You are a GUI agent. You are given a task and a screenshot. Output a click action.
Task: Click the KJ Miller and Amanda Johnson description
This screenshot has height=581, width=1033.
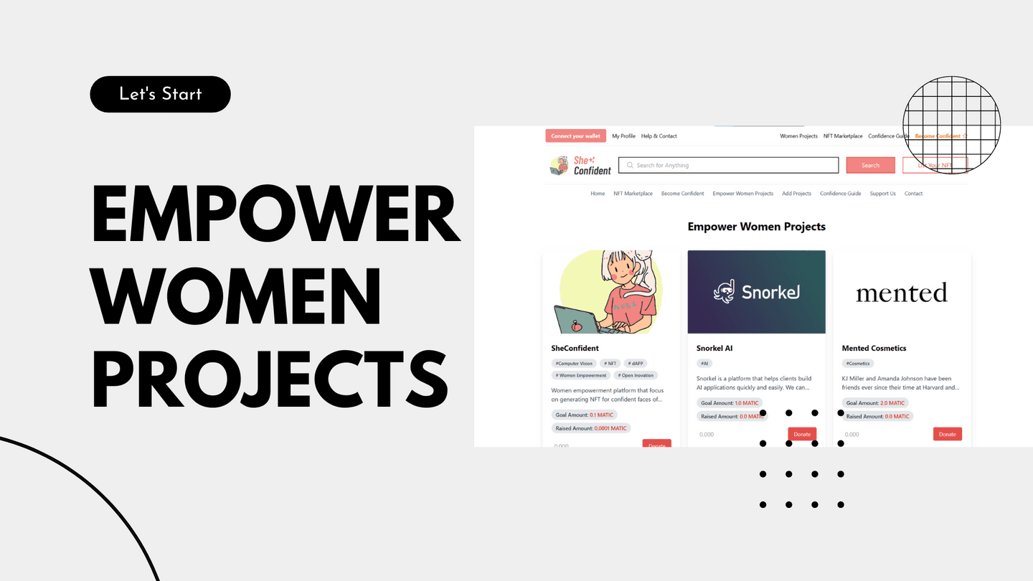(x=900, y=383)
